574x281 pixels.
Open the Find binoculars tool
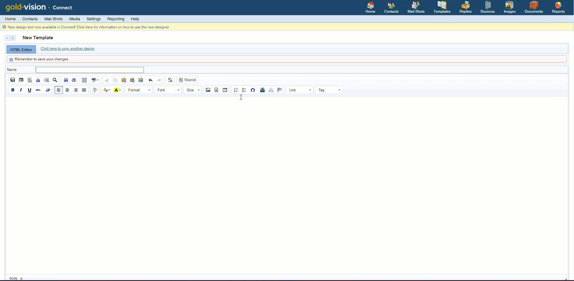pos(66,80)
